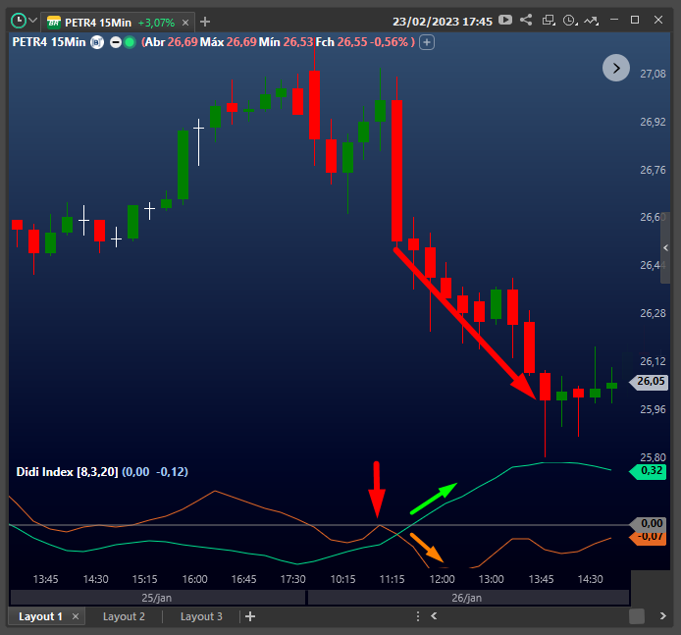Open the three-dot options menu at bottom
Image resolution: width=681 pixels, height=635 pixels.
[417, 616]
